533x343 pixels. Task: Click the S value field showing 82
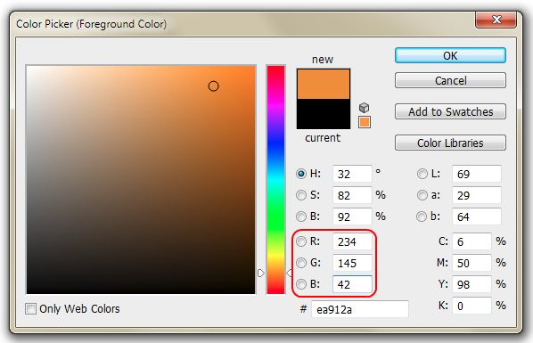352,195
